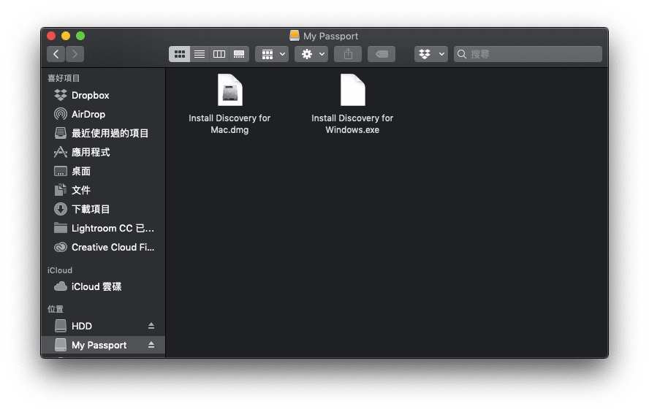This screenshot has height=412, width=649.
Task: Click the search field
Action: 528,54
